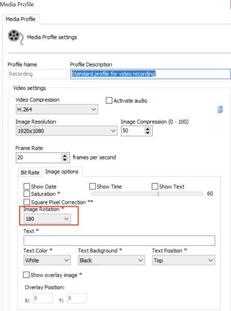This screenshot has height=311, width=231.
Task: Click the Profile Description text field
Action: 150,74
